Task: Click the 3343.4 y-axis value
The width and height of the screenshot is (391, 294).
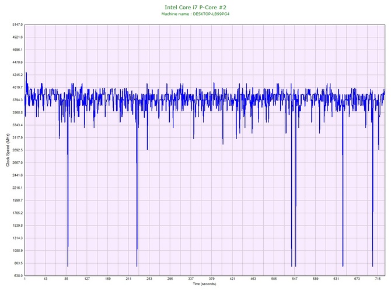Action: click(18, 125)
